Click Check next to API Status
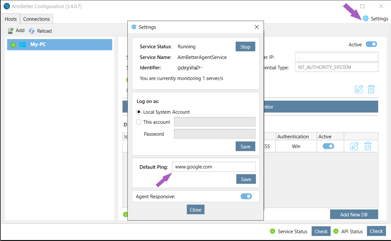The width and height of the screenshot is (391, 241). point(376,231)
